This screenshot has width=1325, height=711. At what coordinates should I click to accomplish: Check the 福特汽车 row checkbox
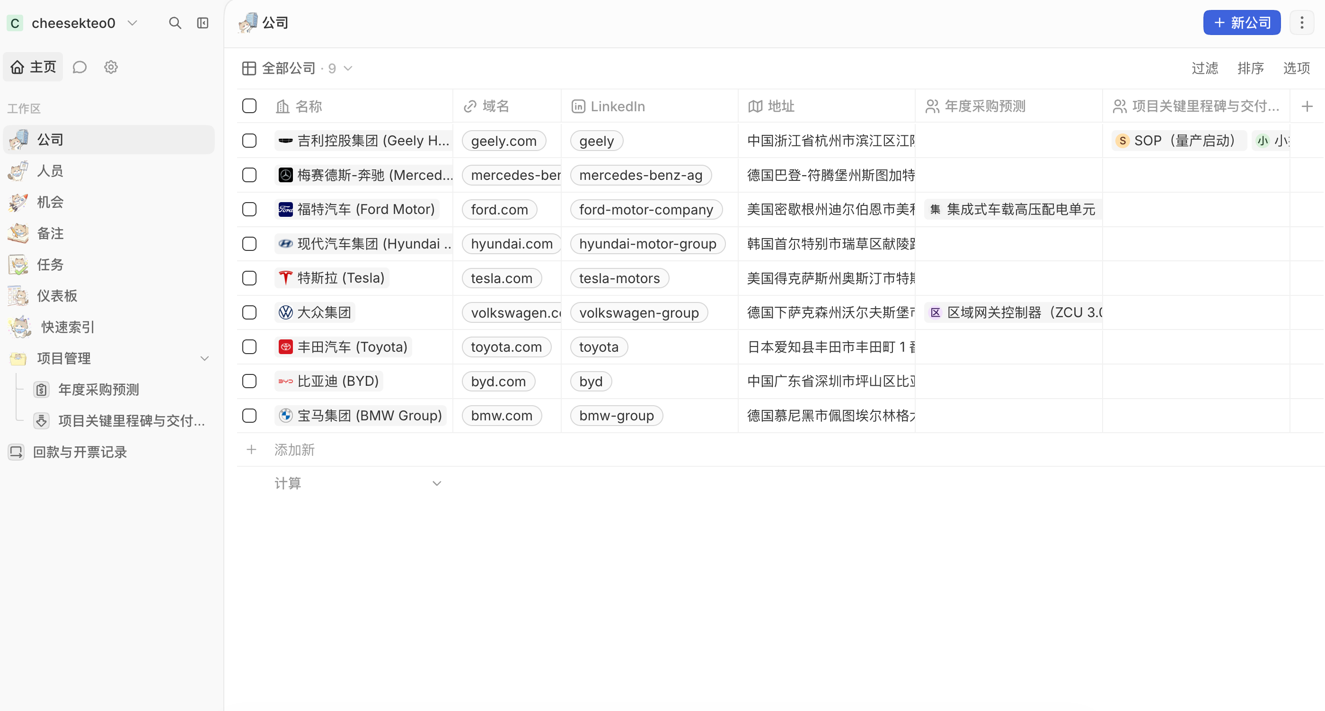(249, 209)
